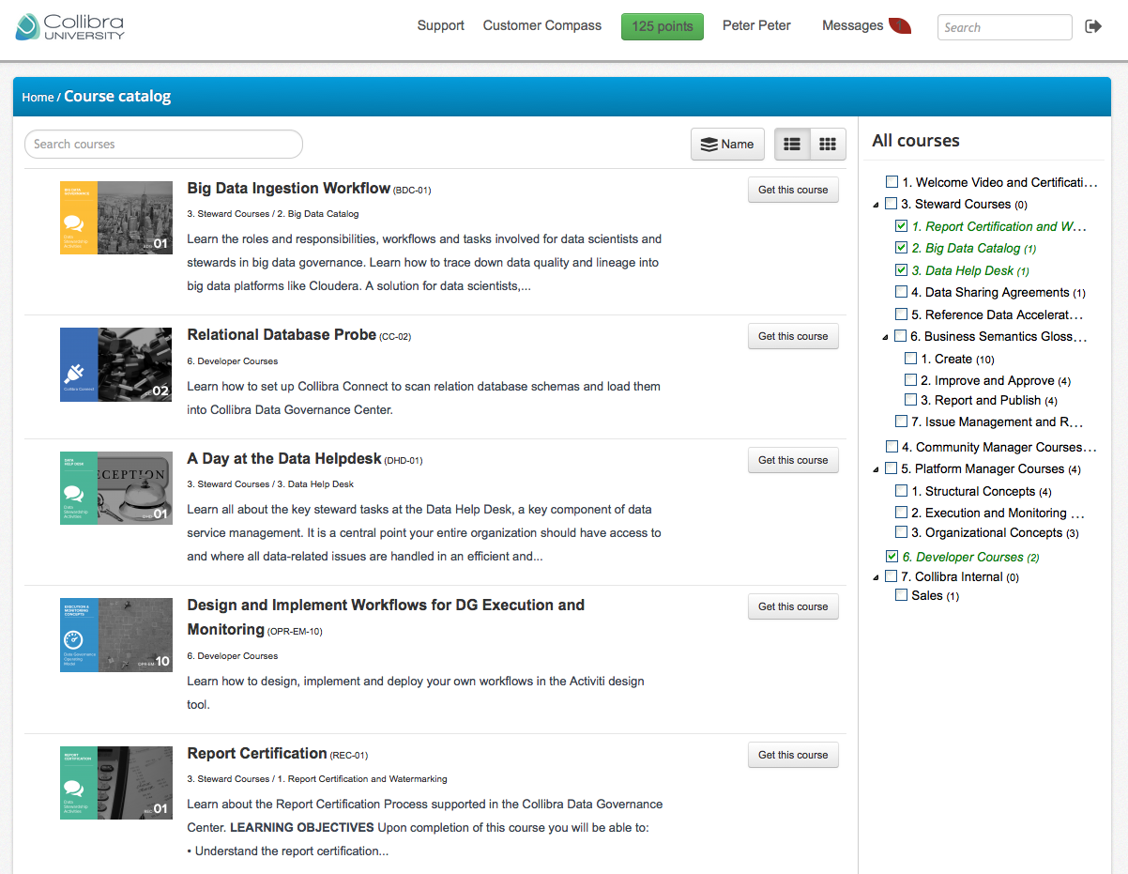Image resolution: width=1128 pixels, height=874 pixels.
Task: Check the Business Semantics Glossary checkbox
Action: [900, 336]
